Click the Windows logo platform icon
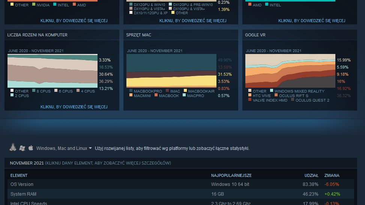Viewport: 365px width, 205px height. tap(22, 148)
